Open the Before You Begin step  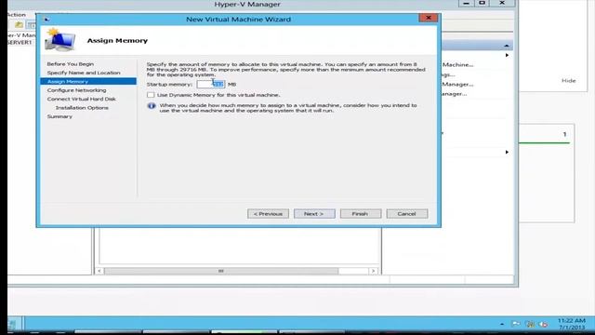click(71, 64)
